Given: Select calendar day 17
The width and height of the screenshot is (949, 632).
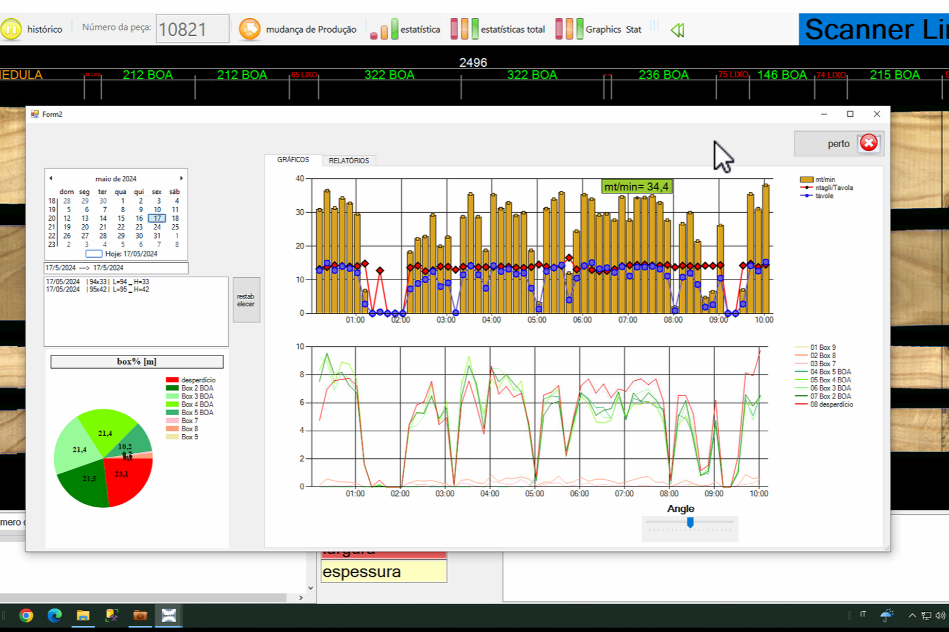Looking at the screenshot, I should 157,219.
